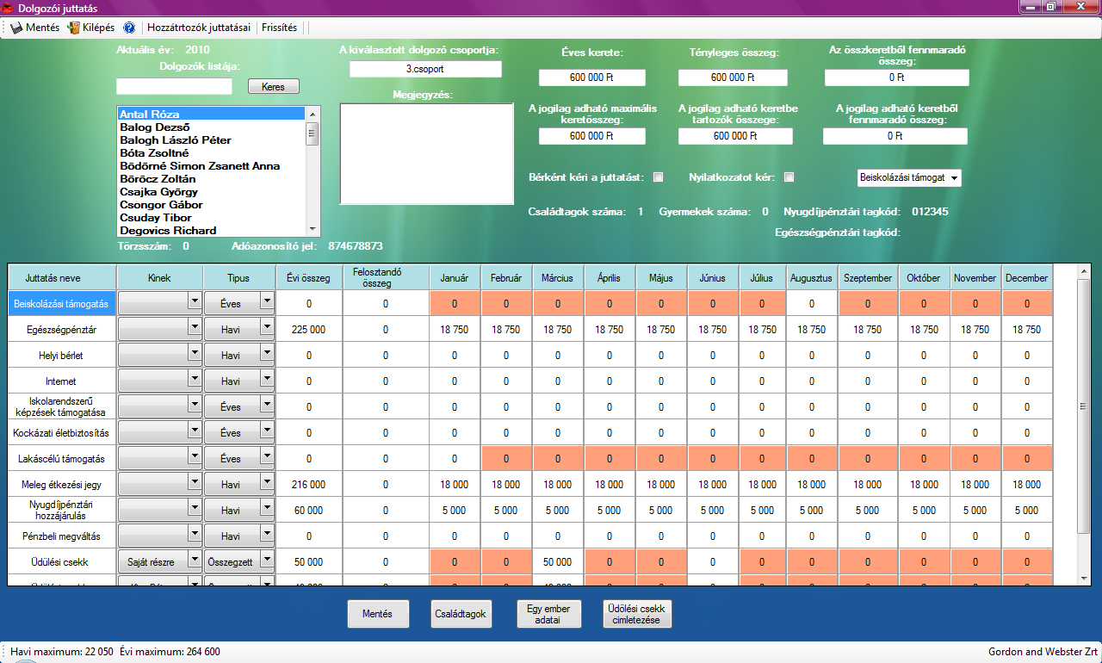The image size is (1102, 663).
Task: Click the Kilépés exit toolbar icon
Action: pos(73,28)
